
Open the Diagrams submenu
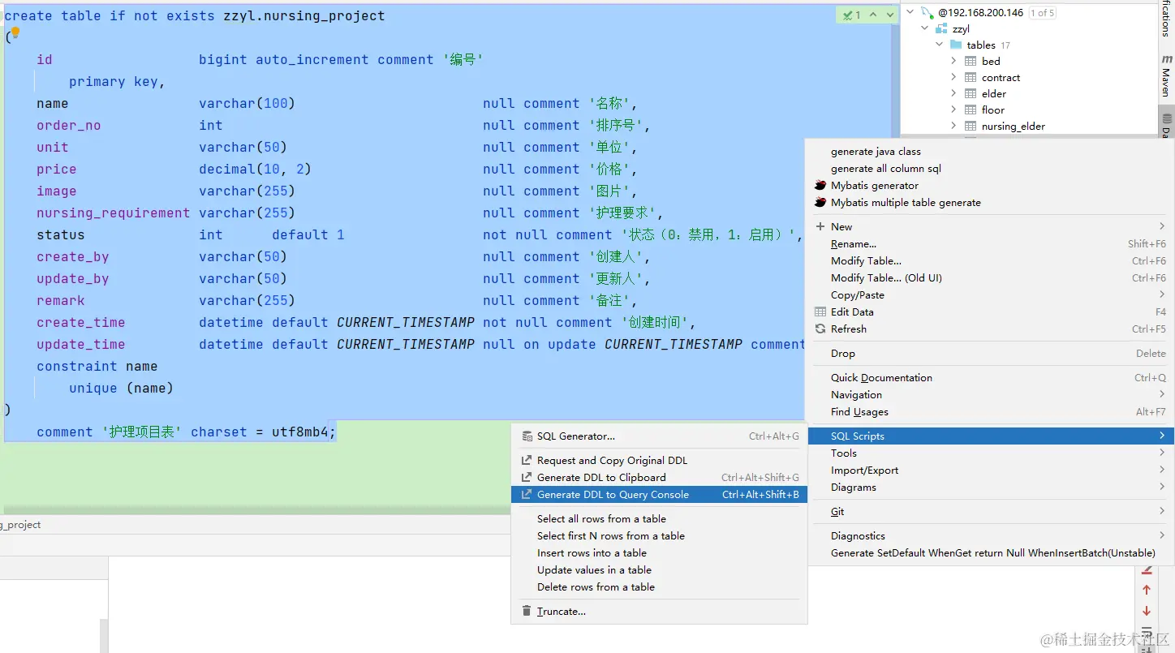[991, 488]
